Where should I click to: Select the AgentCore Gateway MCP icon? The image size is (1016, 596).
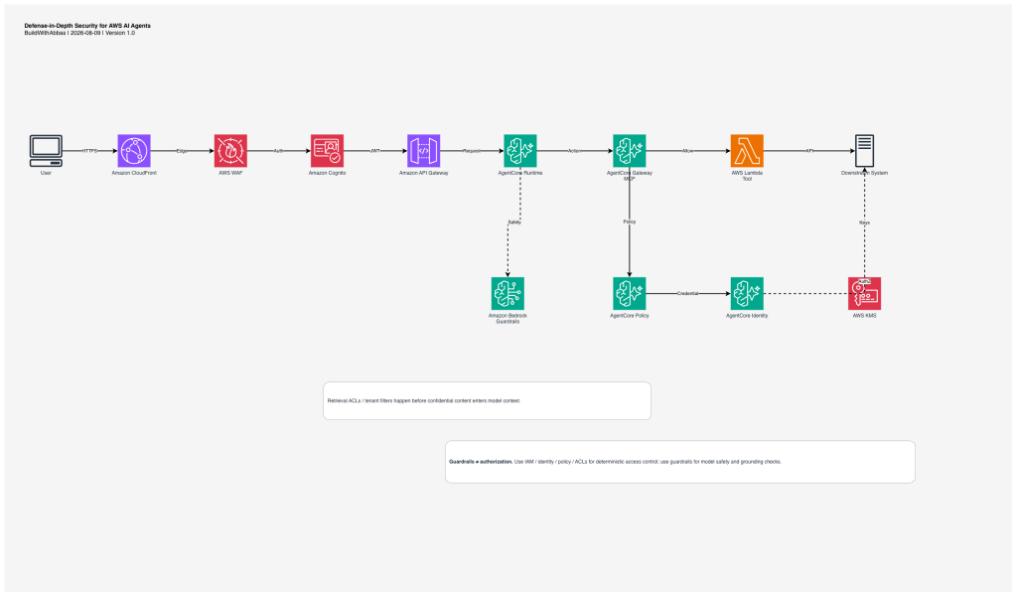coord(630,151)
